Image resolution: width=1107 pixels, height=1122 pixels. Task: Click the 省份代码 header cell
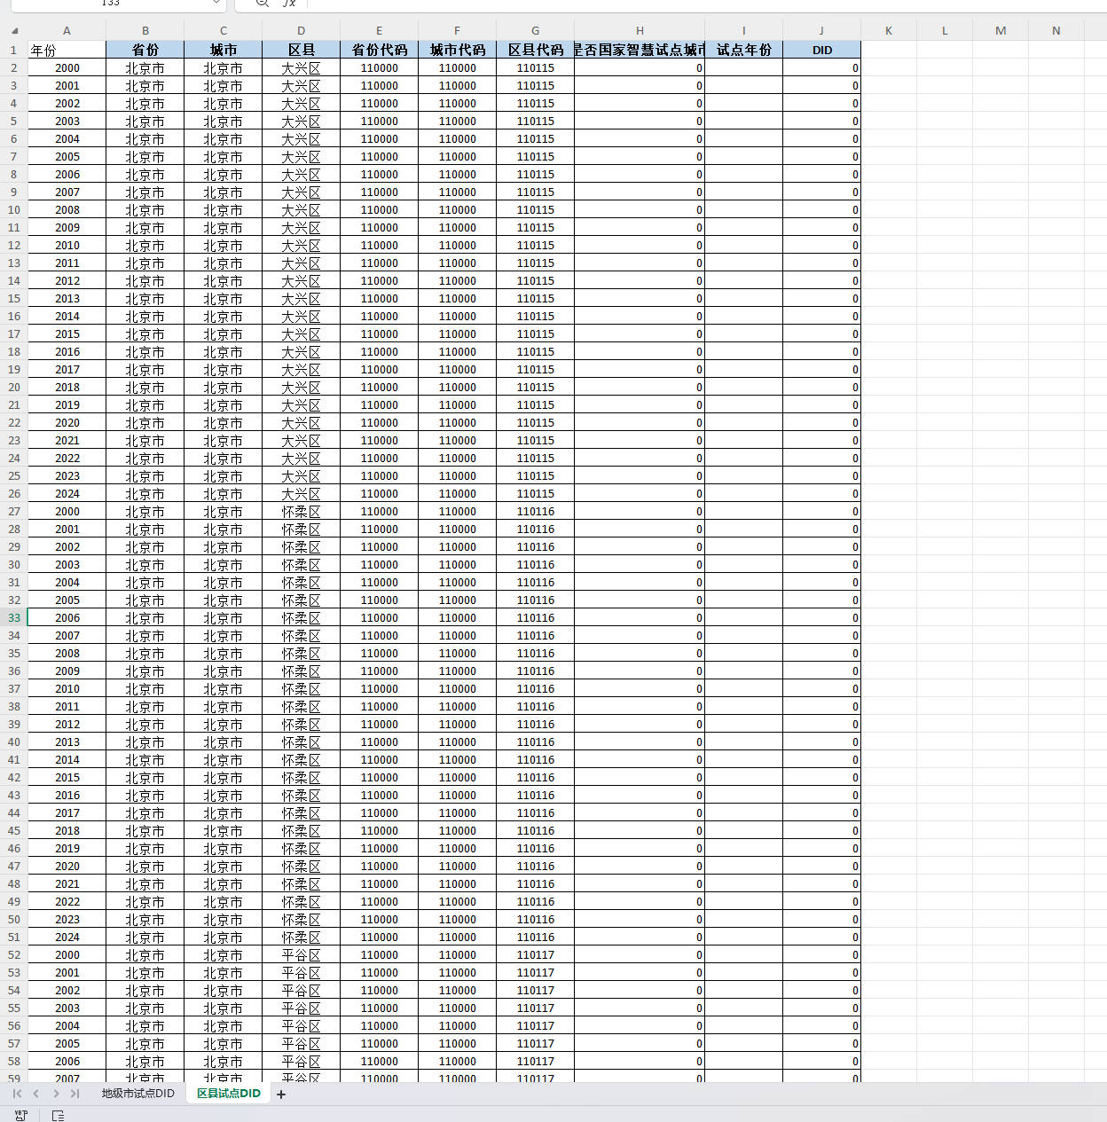tap(379, 50)
